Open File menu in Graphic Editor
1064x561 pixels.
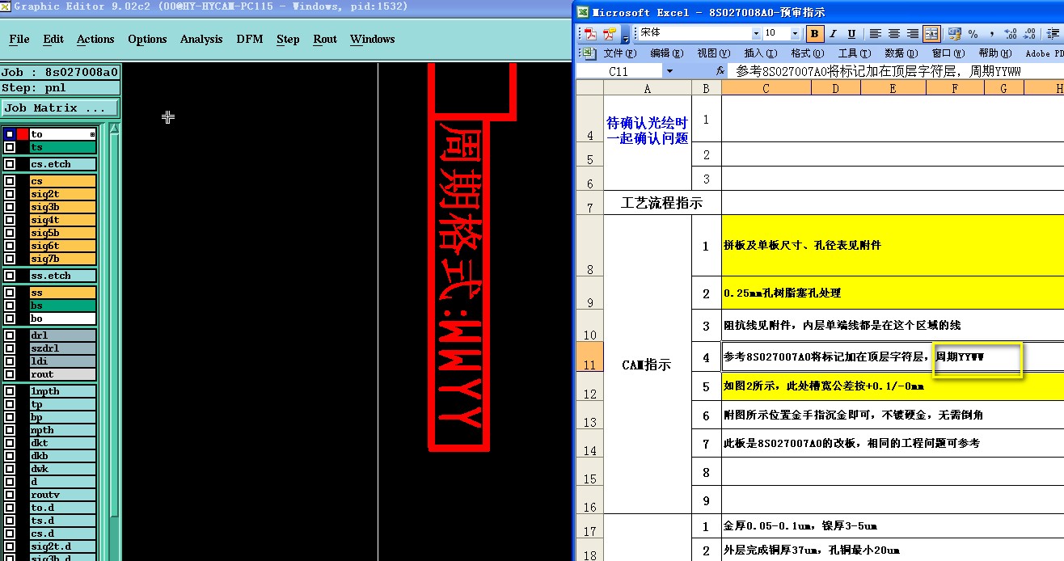tap(19, 39)
